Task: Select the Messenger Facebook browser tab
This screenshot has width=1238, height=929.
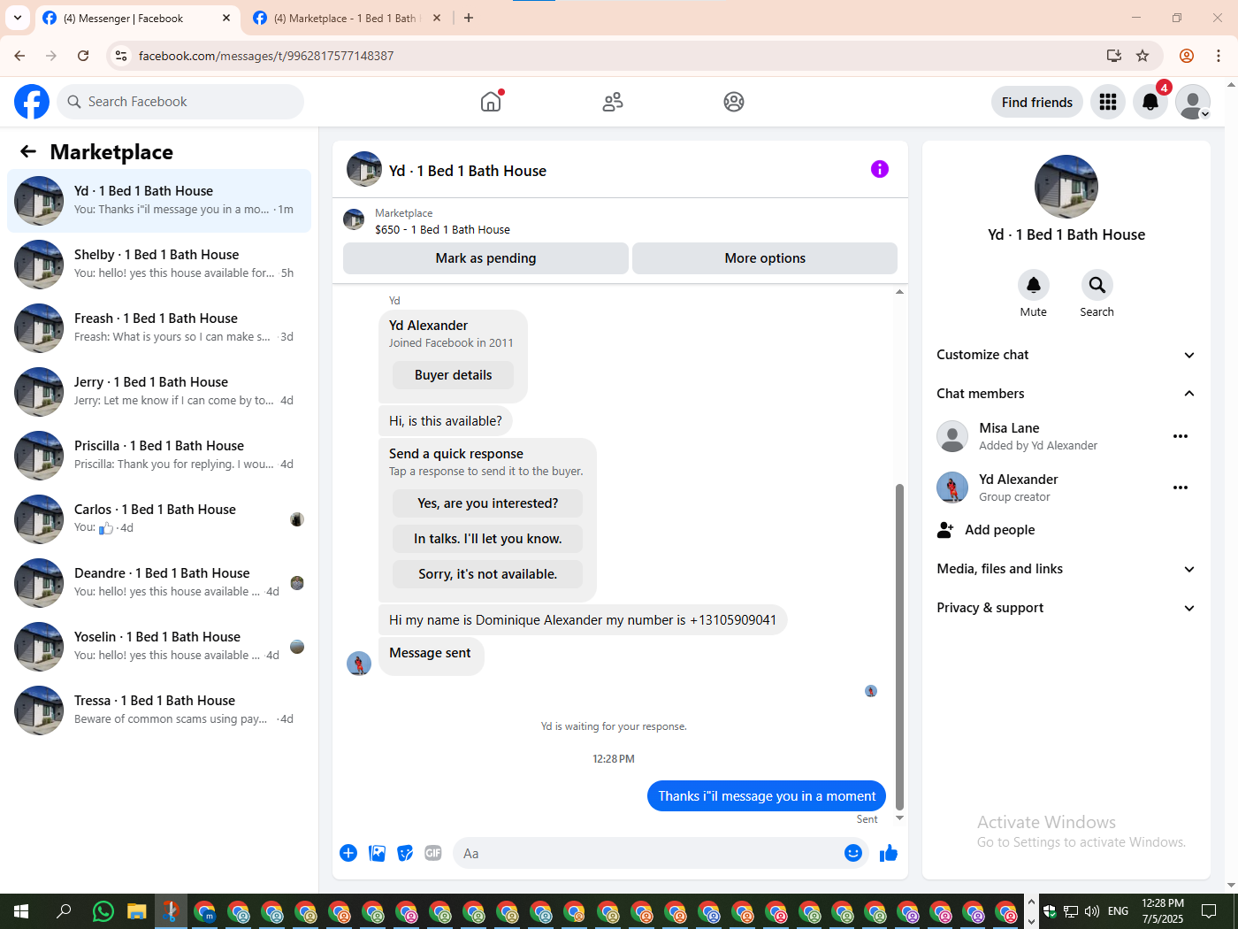Action: pos(135,18)
